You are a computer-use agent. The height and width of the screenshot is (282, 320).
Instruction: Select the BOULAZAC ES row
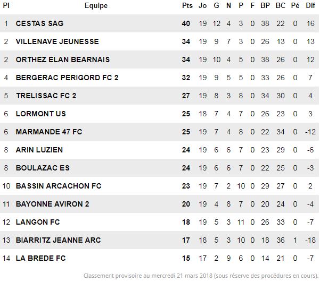point(159,168)
